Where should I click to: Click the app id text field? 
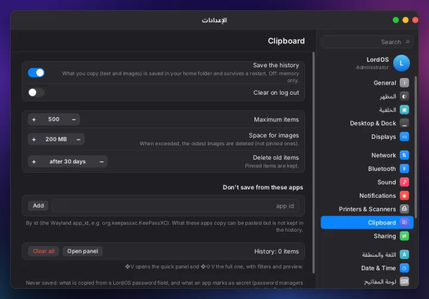tap(175, 205)
